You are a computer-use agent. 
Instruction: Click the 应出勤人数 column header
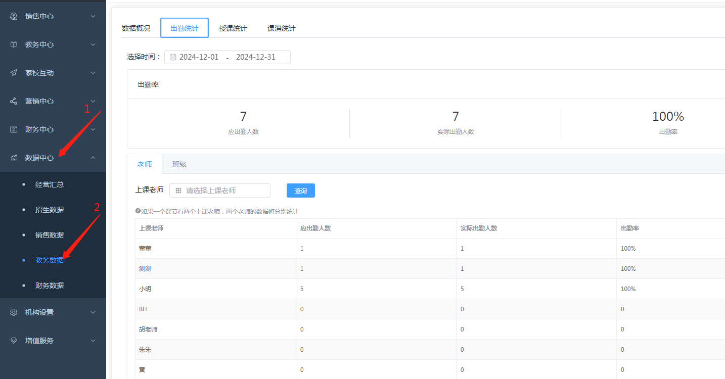point(315,228)
